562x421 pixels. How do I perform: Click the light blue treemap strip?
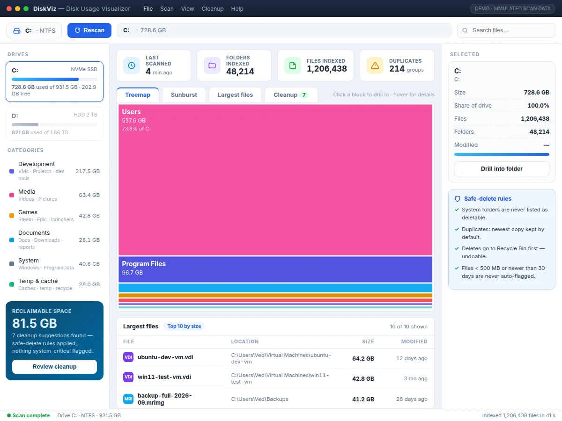click(275, 288)
